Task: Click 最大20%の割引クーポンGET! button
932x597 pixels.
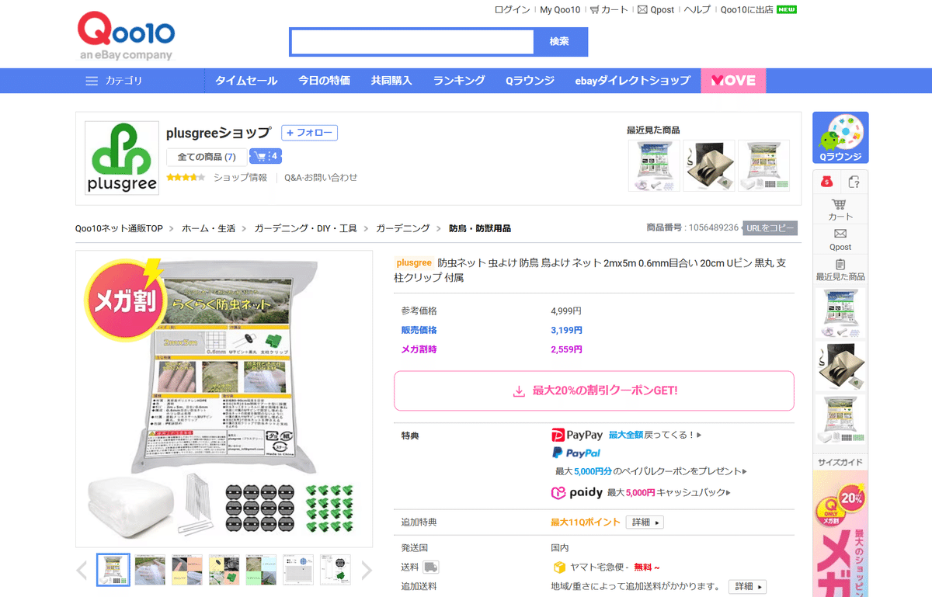Action: pyautogui.click(x=594, y=390)
